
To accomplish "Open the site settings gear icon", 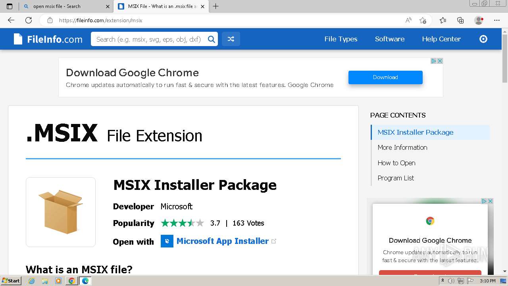I will click(483, 39).
